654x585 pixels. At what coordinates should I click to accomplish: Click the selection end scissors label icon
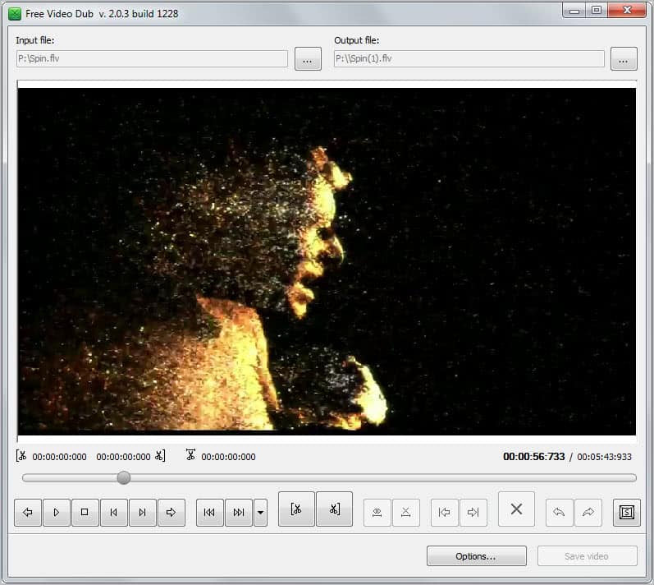pos(161,455)
